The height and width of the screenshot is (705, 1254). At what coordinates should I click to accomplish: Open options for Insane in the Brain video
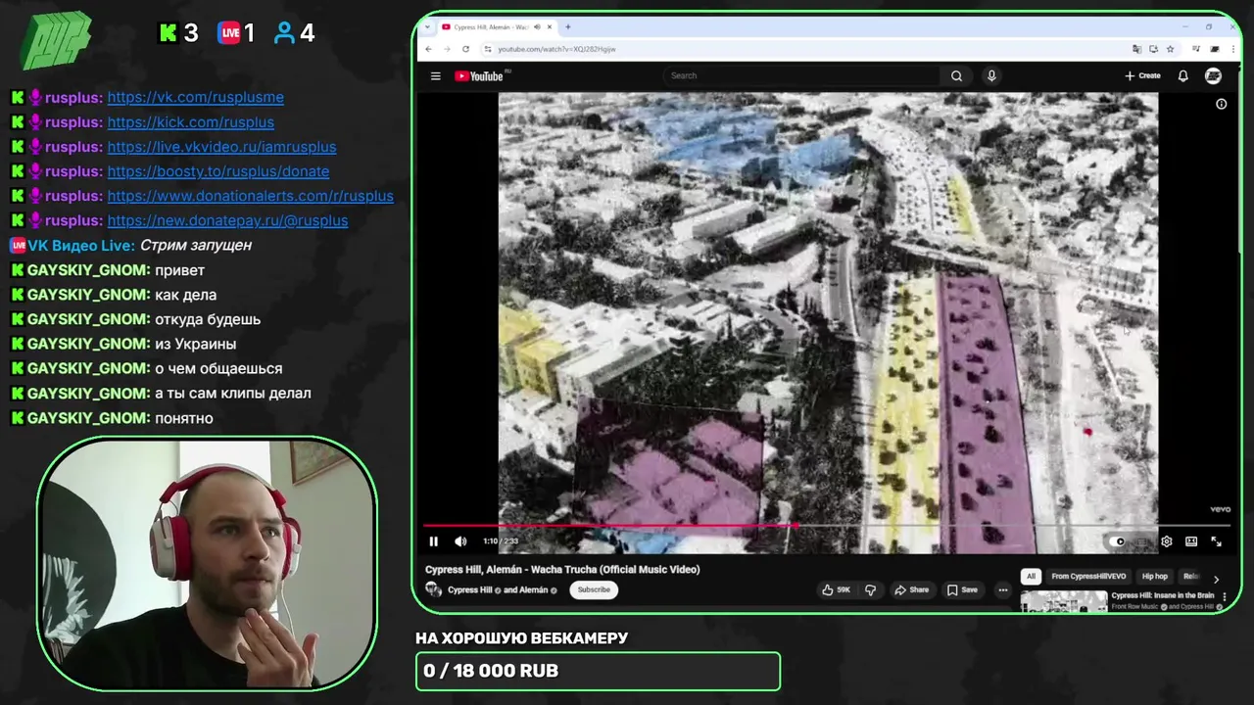tap(1224, 596)
